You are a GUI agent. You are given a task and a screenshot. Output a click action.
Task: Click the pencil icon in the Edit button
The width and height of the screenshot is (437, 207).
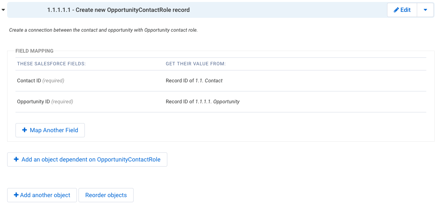pos(396,10)
